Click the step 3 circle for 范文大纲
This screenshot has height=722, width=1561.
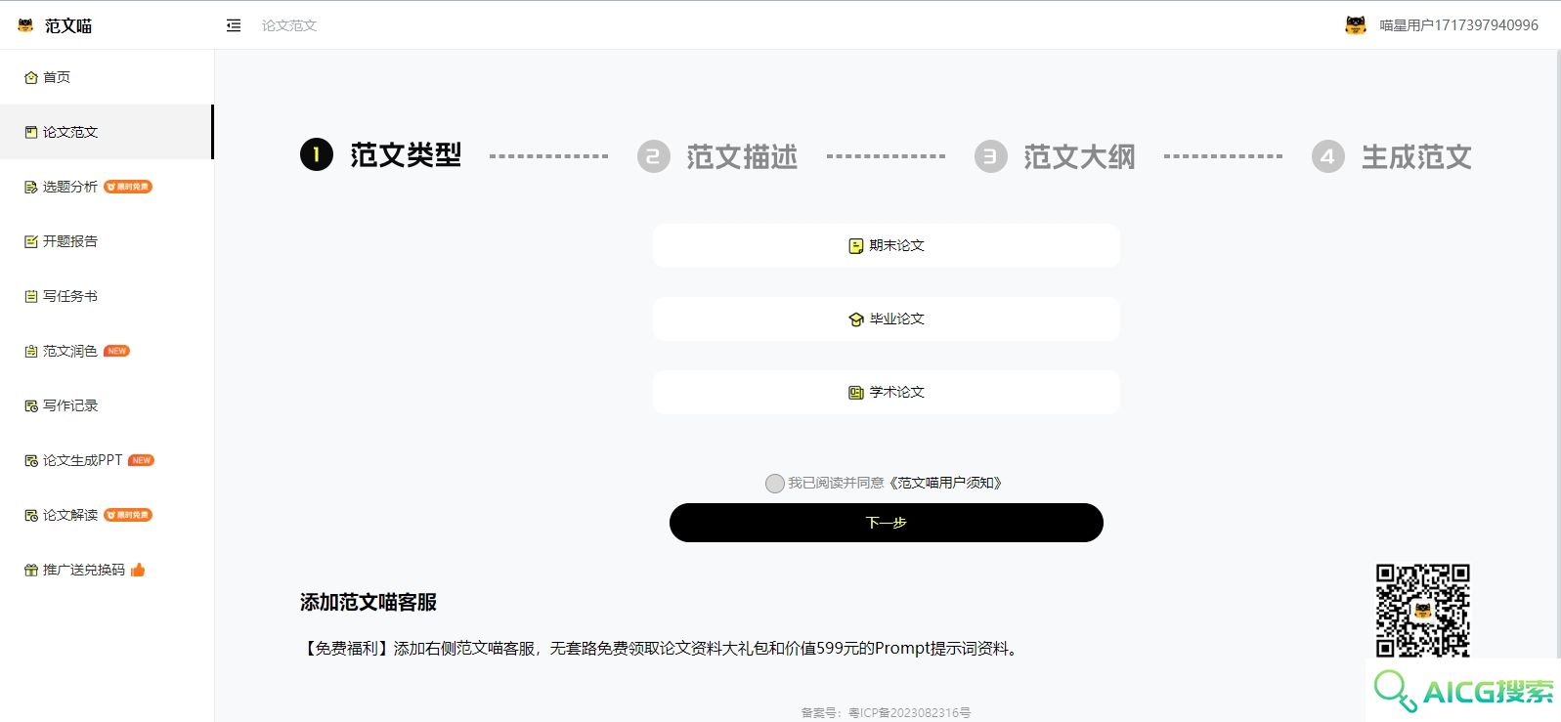[991, 156]
